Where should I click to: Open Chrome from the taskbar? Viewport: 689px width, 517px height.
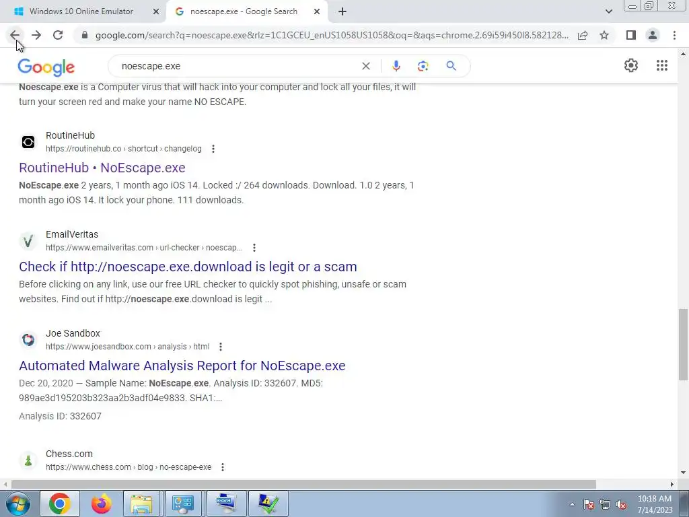click(x=60, y=504)
